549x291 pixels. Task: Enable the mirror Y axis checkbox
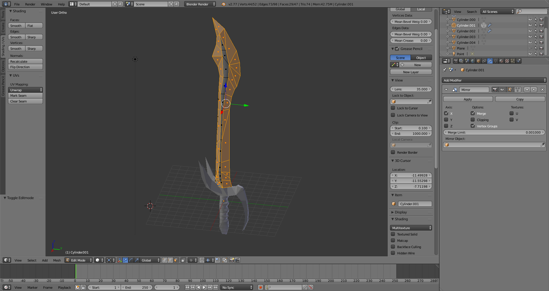(446, 120)
